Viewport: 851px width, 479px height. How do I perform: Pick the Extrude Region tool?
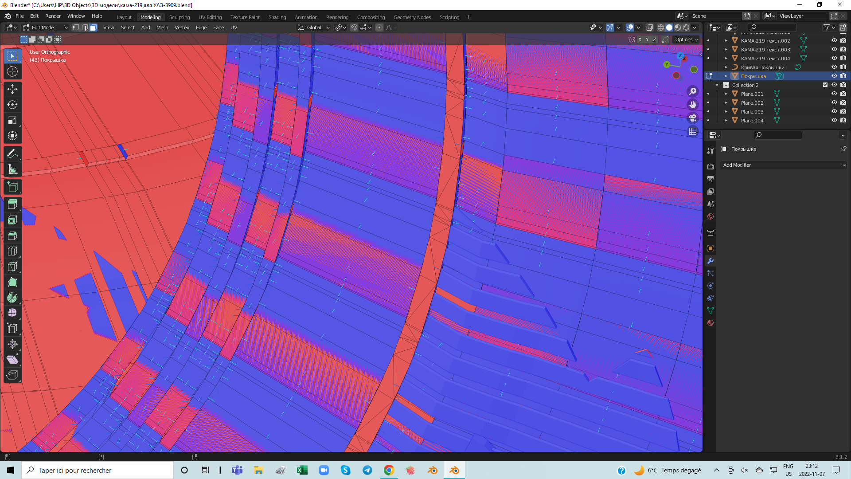point(12,204)
